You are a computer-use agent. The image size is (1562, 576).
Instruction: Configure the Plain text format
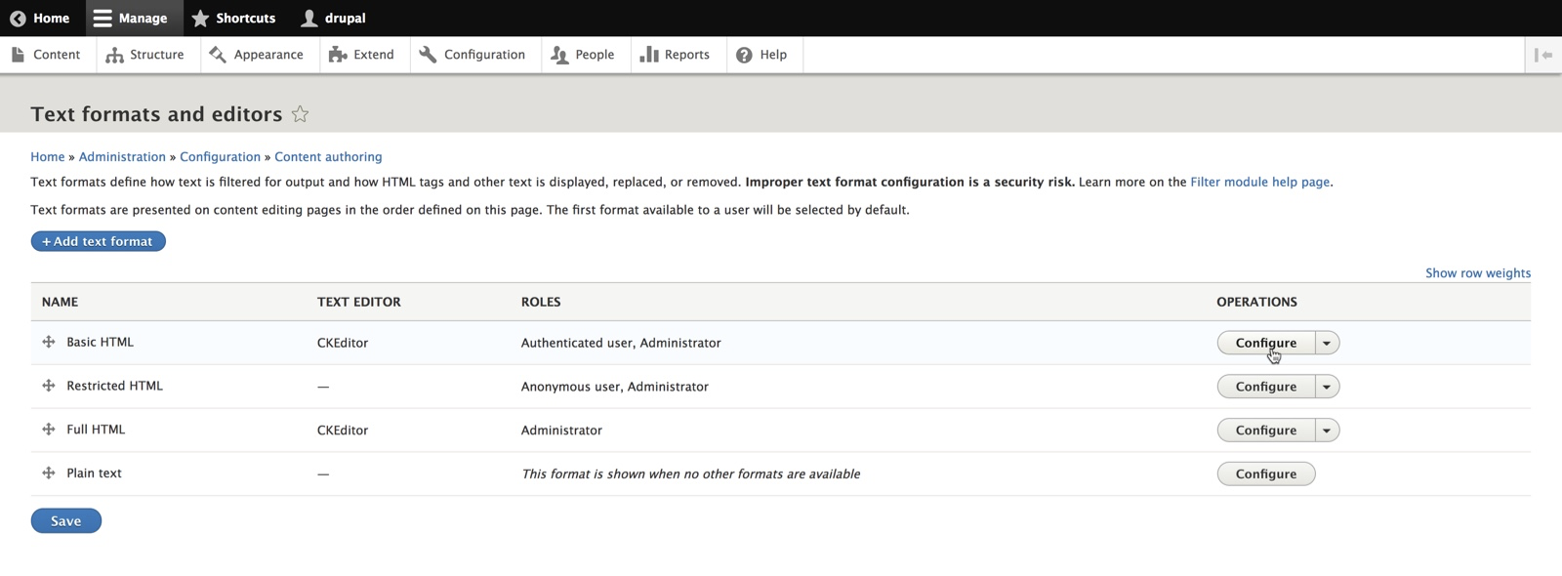pyautogui.click(x=1265, y=473)
